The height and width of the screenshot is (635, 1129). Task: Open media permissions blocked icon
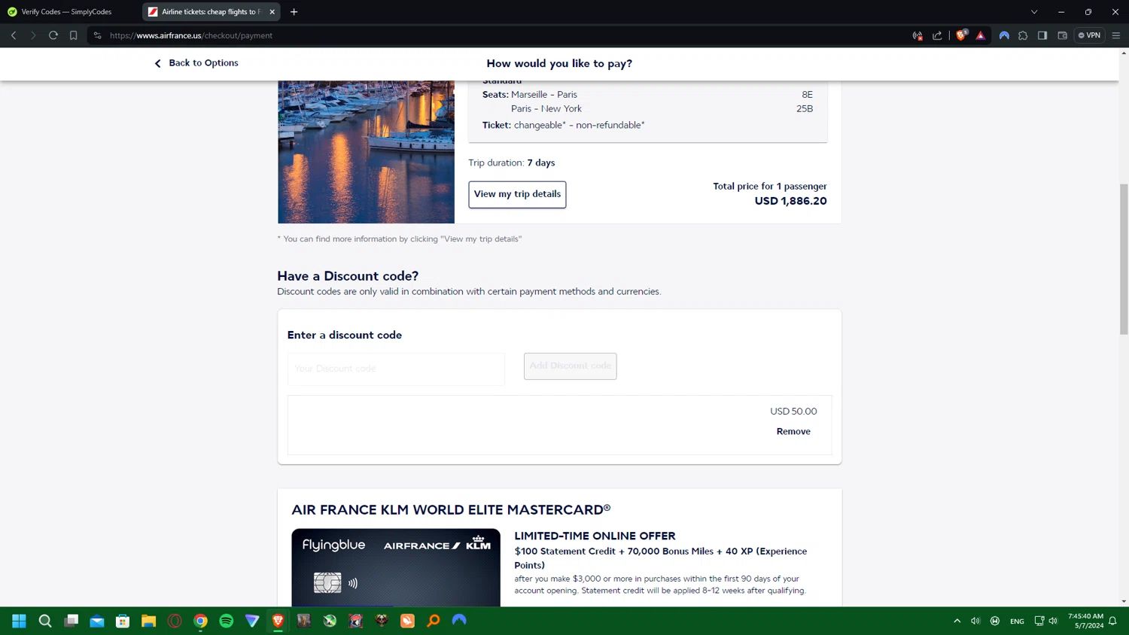[918, 35]
